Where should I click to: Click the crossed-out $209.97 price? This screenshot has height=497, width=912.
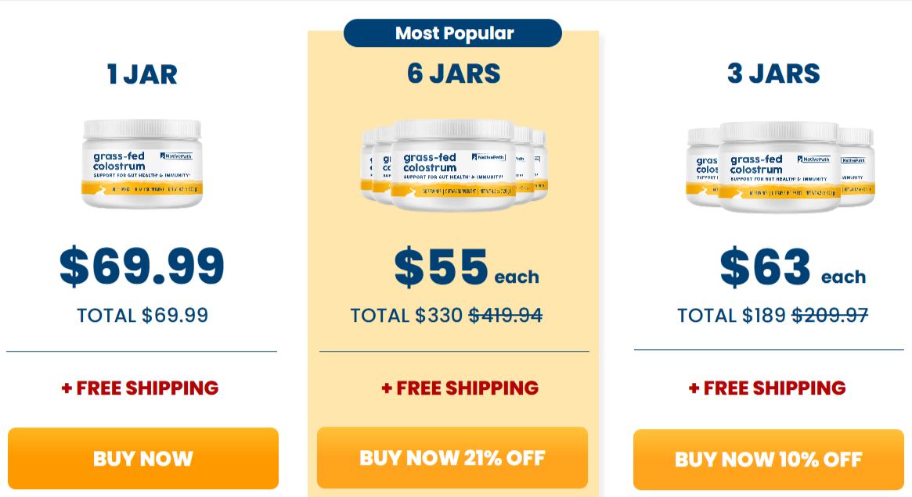click(x=831, y=316)
